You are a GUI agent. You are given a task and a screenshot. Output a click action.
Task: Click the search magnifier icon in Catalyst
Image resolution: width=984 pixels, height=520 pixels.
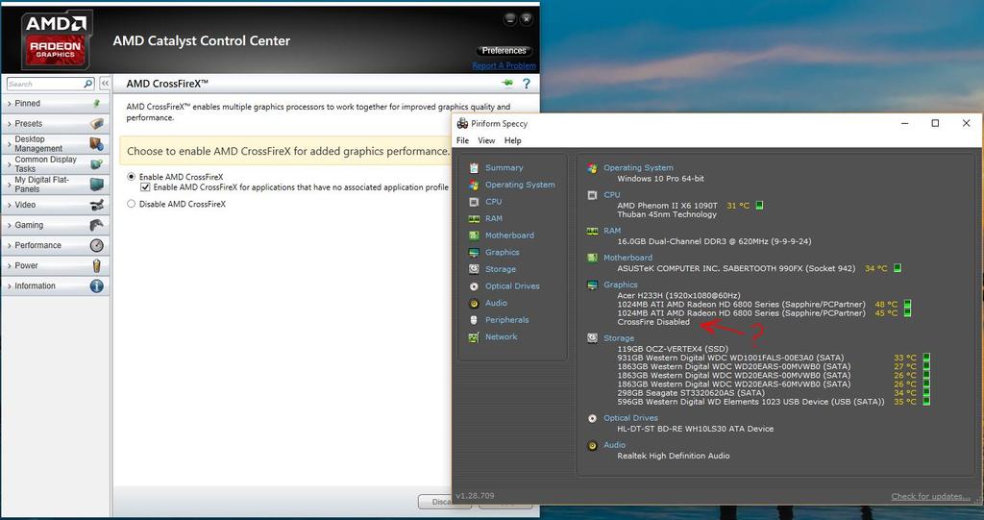point(87,84)
